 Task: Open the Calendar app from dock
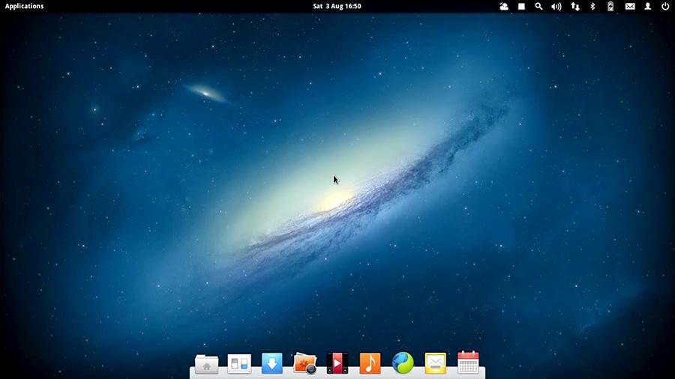point(468,363)
